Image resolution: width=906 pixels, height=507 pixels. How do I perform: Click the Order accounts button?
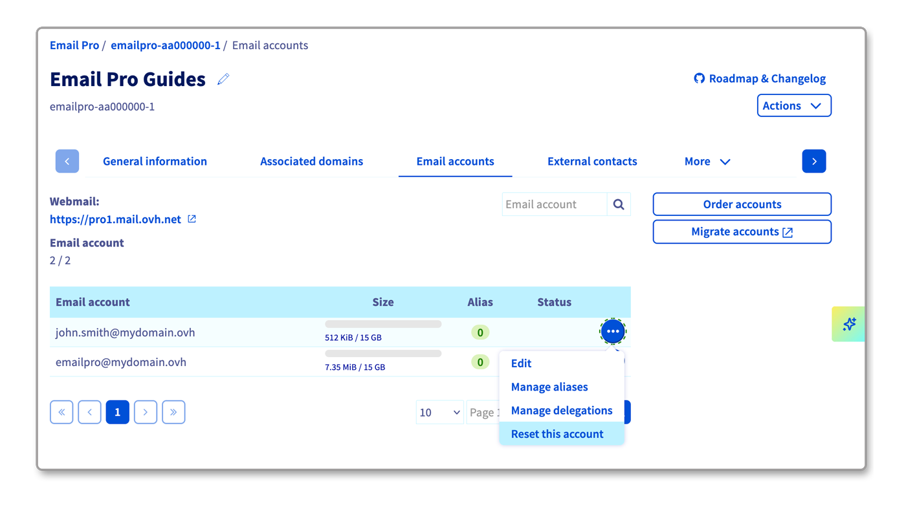[x=742, y=204]
